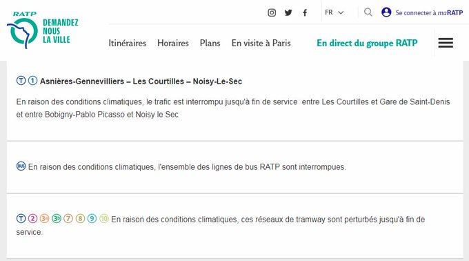The image size is (469, 261).
Task: Click the BUS icon in bus alert
Action: tap(21, 166)
